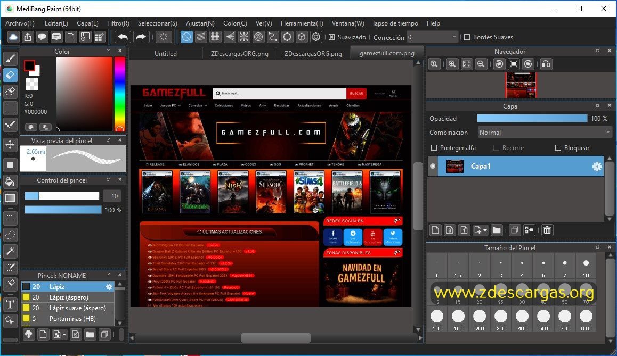This screenshot has width=617, height=356.
Task: Click the Navigator preview thumbnail
Action: coord(521,85)
